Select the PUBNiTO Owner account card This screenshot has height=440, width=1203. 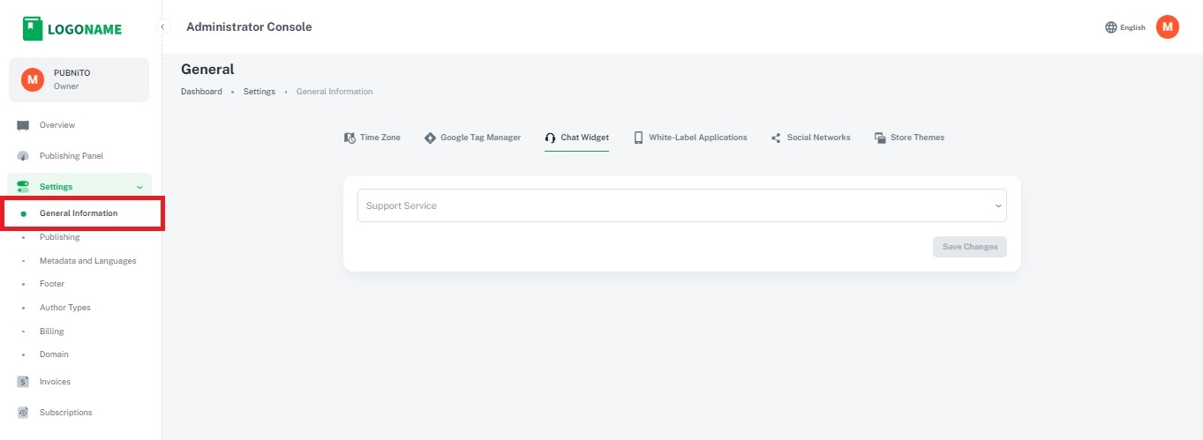[79, 79]
